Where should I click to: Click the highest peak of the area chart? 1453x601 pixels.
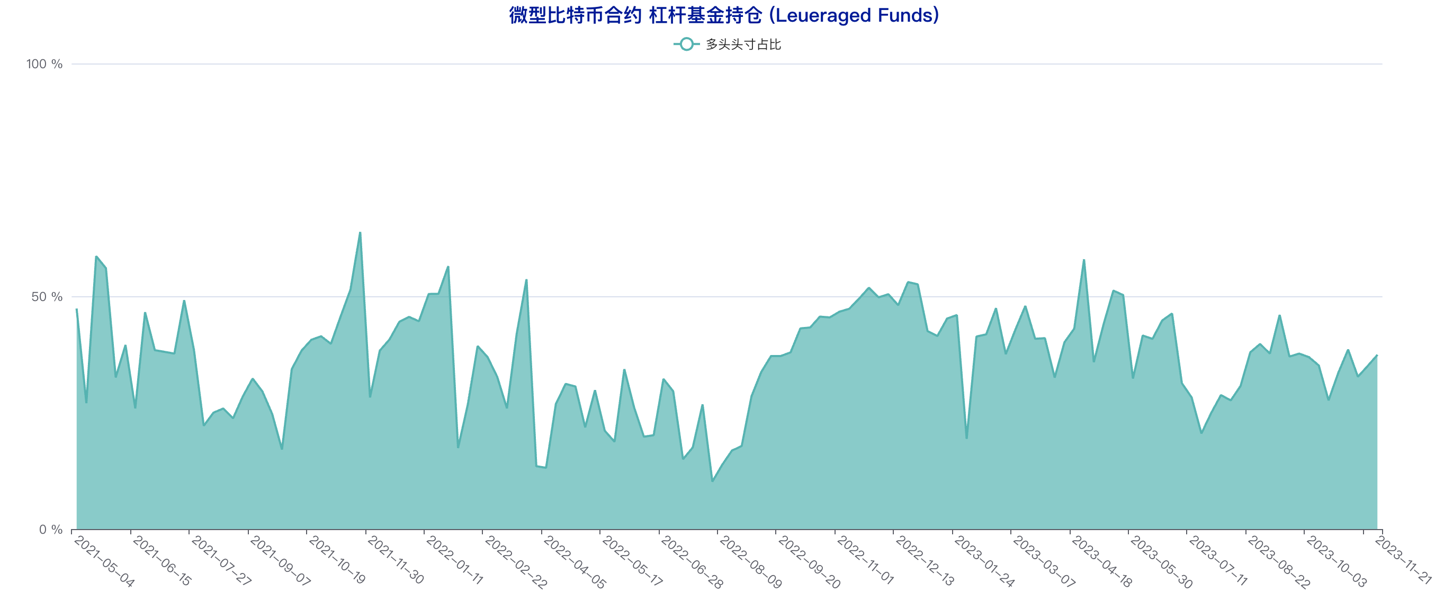click(360, 232)
